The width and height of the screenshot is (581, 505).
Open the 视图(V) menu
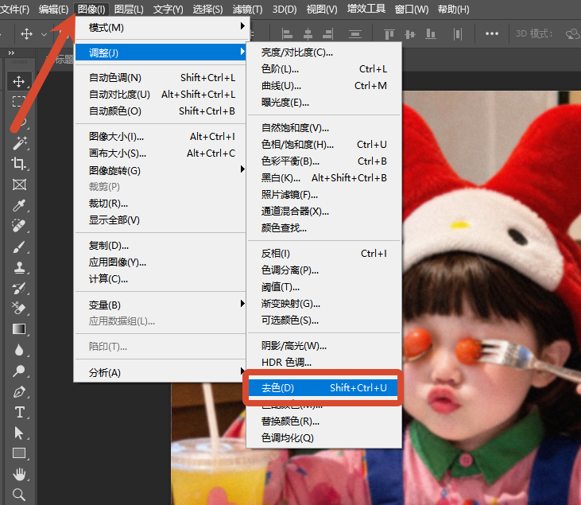[x=322, y=9]
